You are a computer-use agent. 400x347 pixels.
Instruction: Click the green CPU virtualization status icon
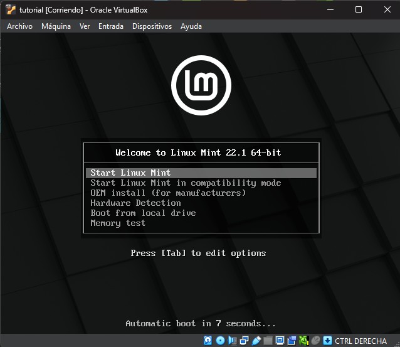click(x=304, y=340)
